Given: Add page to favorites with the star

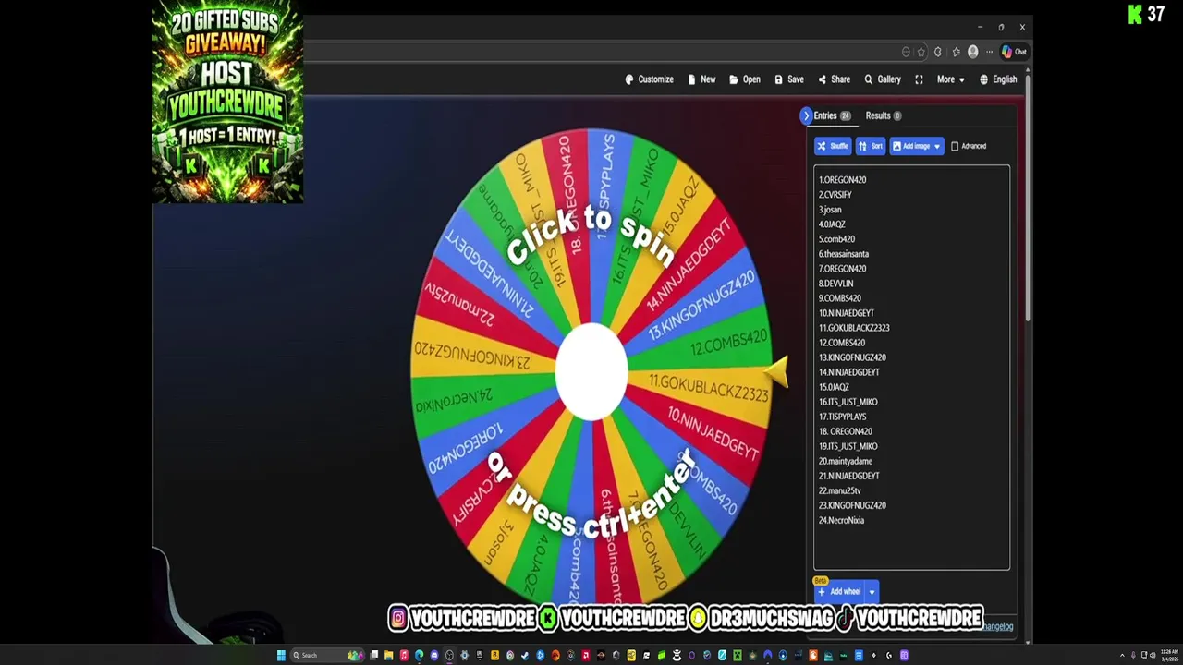Looking at the screenshot, I should coord(921,52).
